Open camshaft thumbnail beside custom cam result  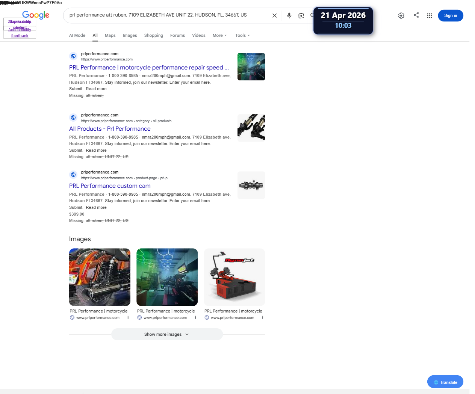[x=251, y=185]
